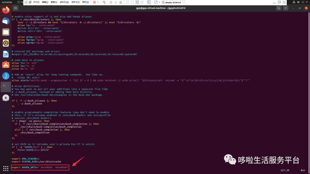The height and width of the screenshot is (174, 310).
Task: Click the 'export USE_CCACHE=1' line
Action: tap(26, 159)
